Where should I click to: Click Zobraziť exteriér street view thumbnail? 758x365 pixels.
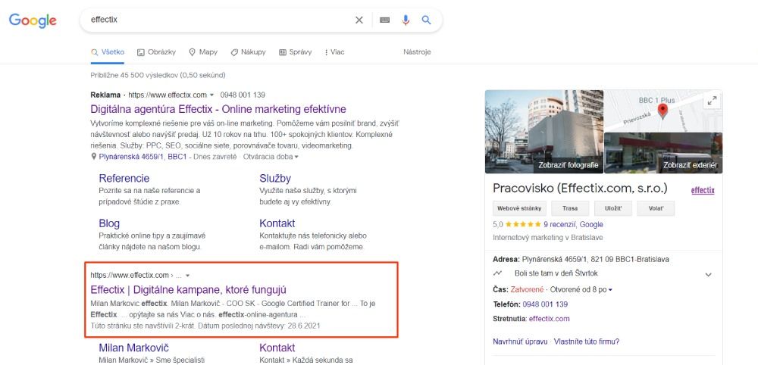[x=663, y=152]
